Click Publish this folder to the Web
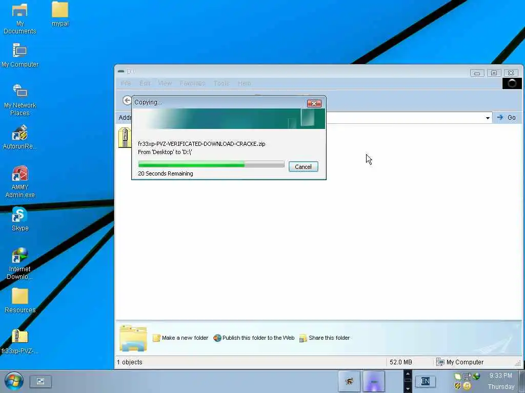Viewport: 525px width, 393px height. coord(254,338)
